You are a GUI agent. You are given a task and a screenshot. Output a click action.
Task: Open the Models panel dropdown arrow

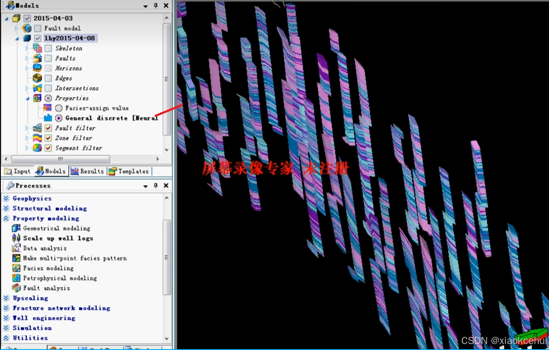[145, 6]
